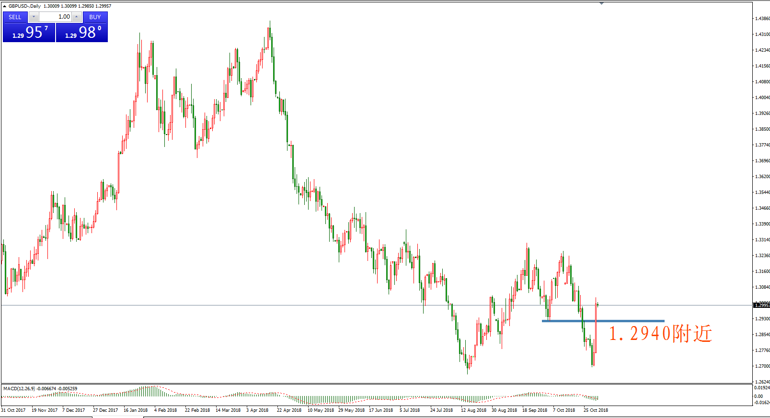Increase lot volume with up arrow

pyautogui.click(x=76, y=17)
